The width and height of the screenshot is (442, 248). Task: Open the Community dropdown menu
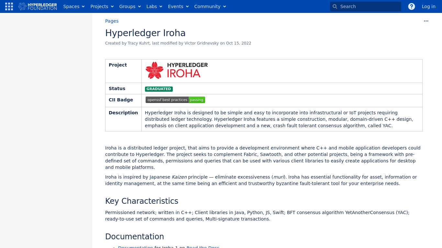point(210,6)
